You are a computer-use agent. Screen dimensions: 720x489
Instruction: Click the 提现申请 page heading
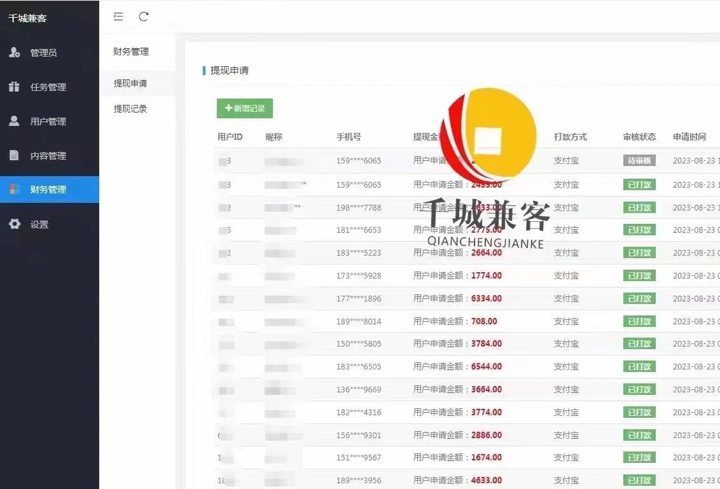(230, 70)
